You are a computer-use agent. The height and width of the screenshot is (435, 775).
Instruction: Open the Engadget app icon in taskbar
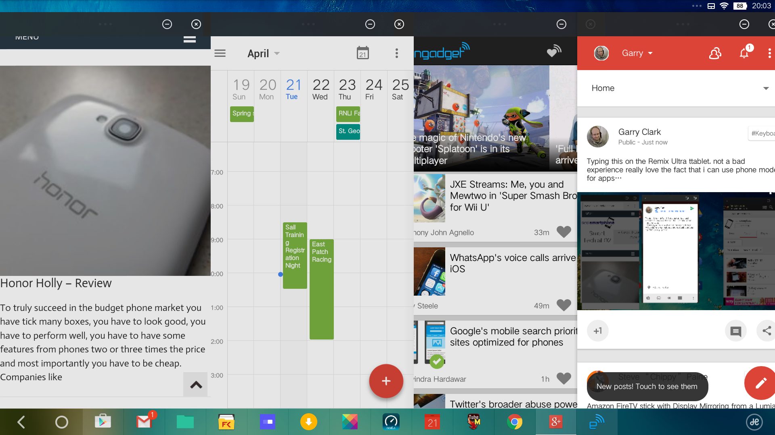pyautogui.click(x=597, y=422)
